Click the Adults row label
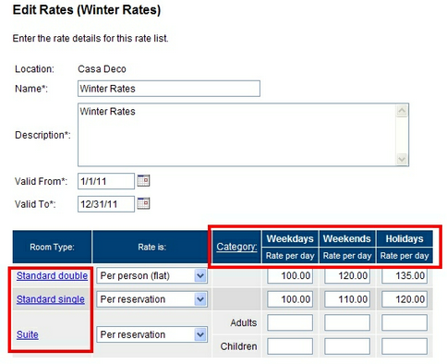The height and width of the screenshot is (364, 447). tap(244, 322)
